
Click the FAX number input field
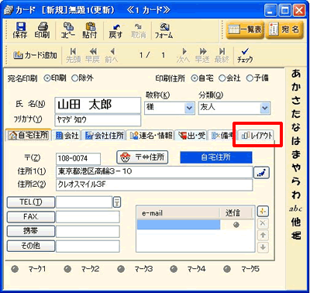pyautogui.click(x=88, y=216)
